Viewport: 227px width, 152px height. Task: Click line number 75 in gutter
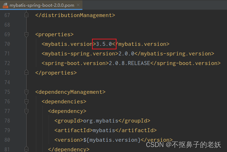[x=7, y=92]
